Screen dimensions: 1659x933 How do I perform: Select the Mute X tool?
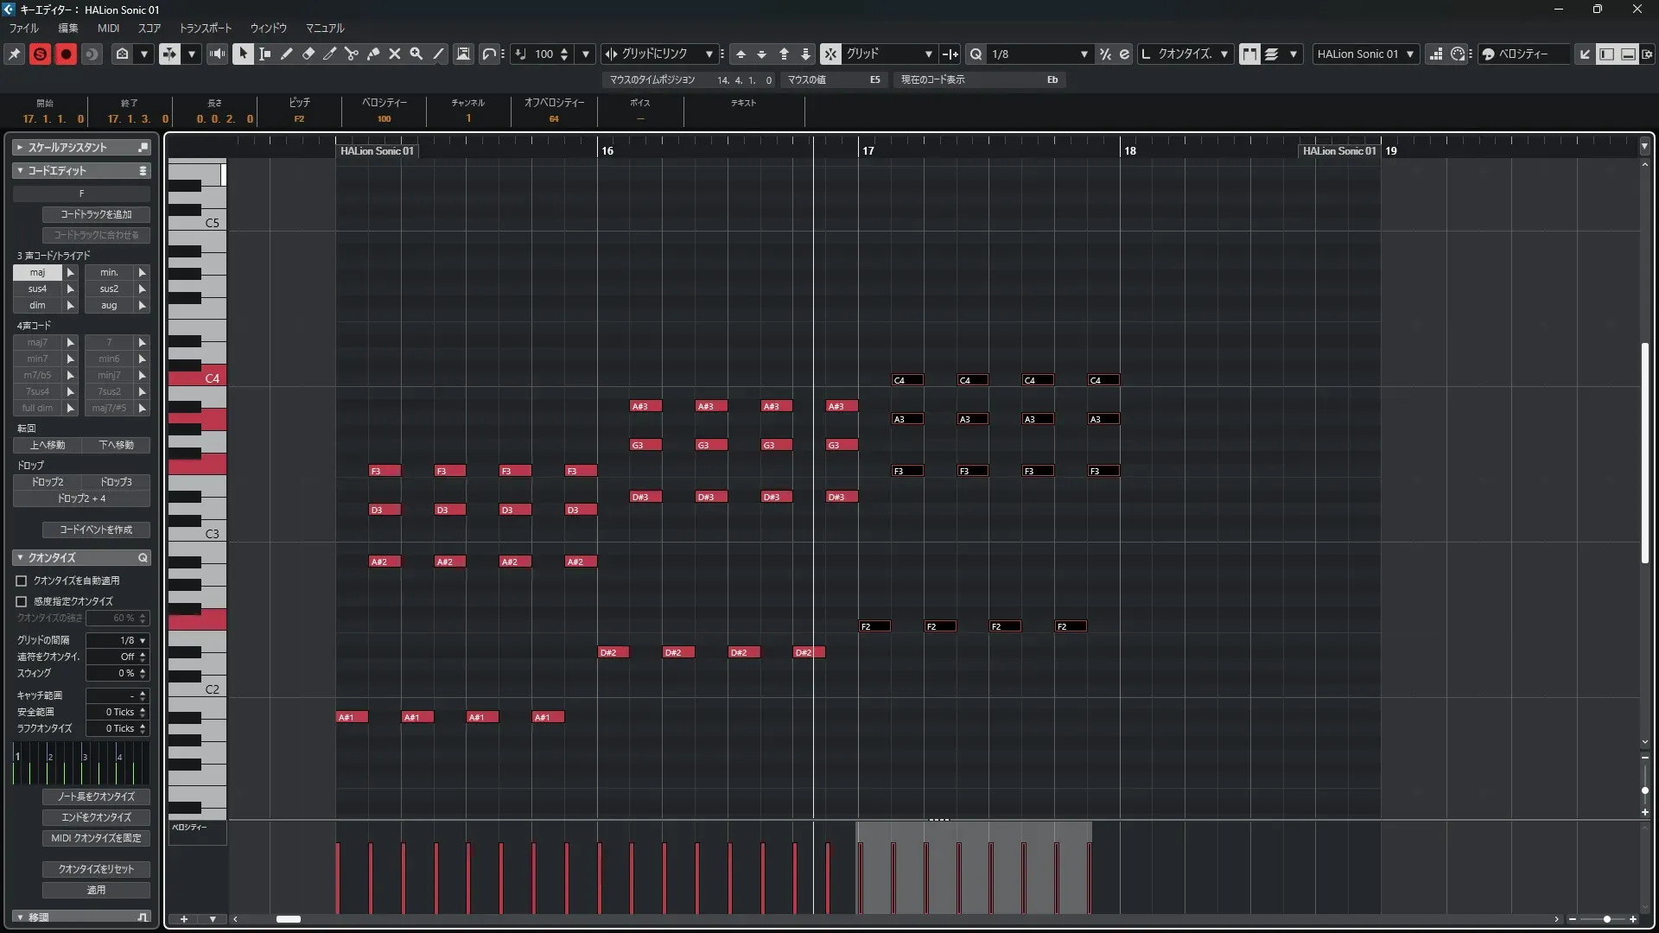[x=395, y=54]
